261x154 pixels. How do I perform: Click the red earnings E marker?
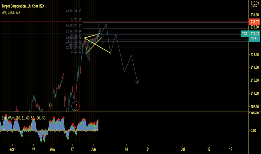pos(76,106)
